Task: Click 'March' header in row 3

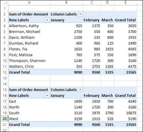Action: coord(107,20)
